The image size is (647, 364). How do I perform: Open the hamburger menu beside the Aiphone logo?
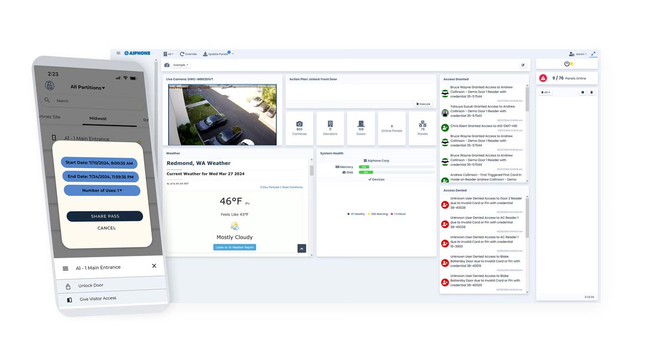tap(118, 53)
